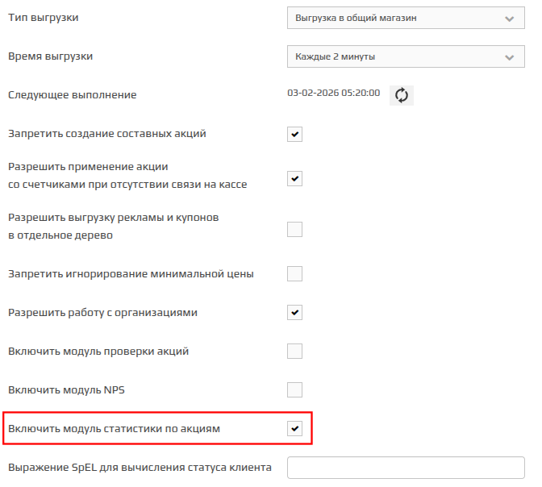Enable "Разрешить выгрузку рекламы и купонов" checkbox
This screenshot has height=487, width=542.
[295, 230]
